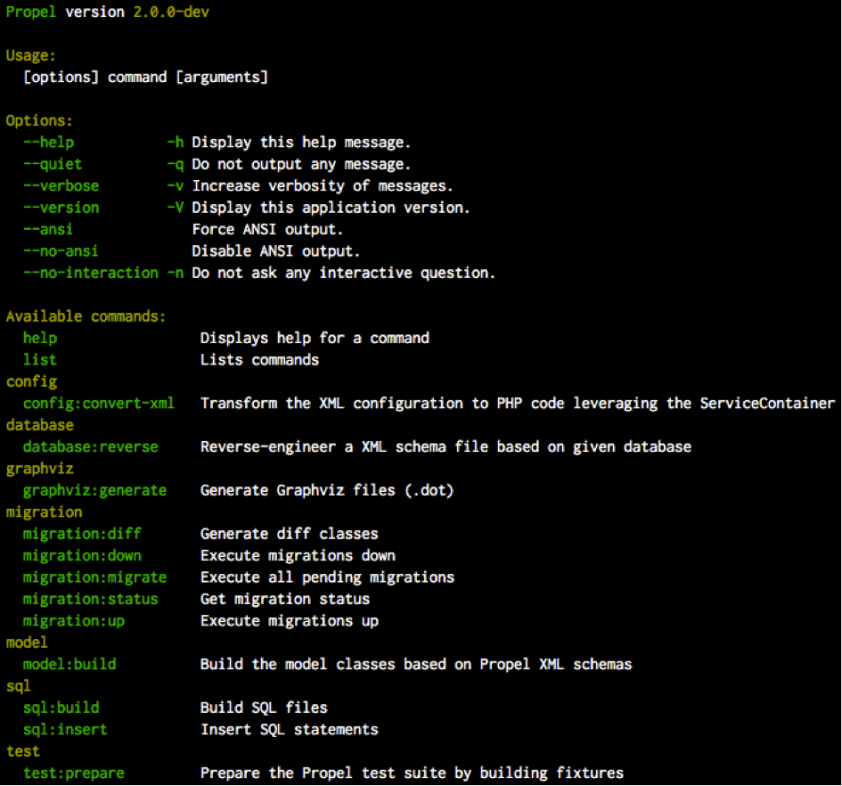Click the graphviz:generate command name

click(x=95, y=490)
